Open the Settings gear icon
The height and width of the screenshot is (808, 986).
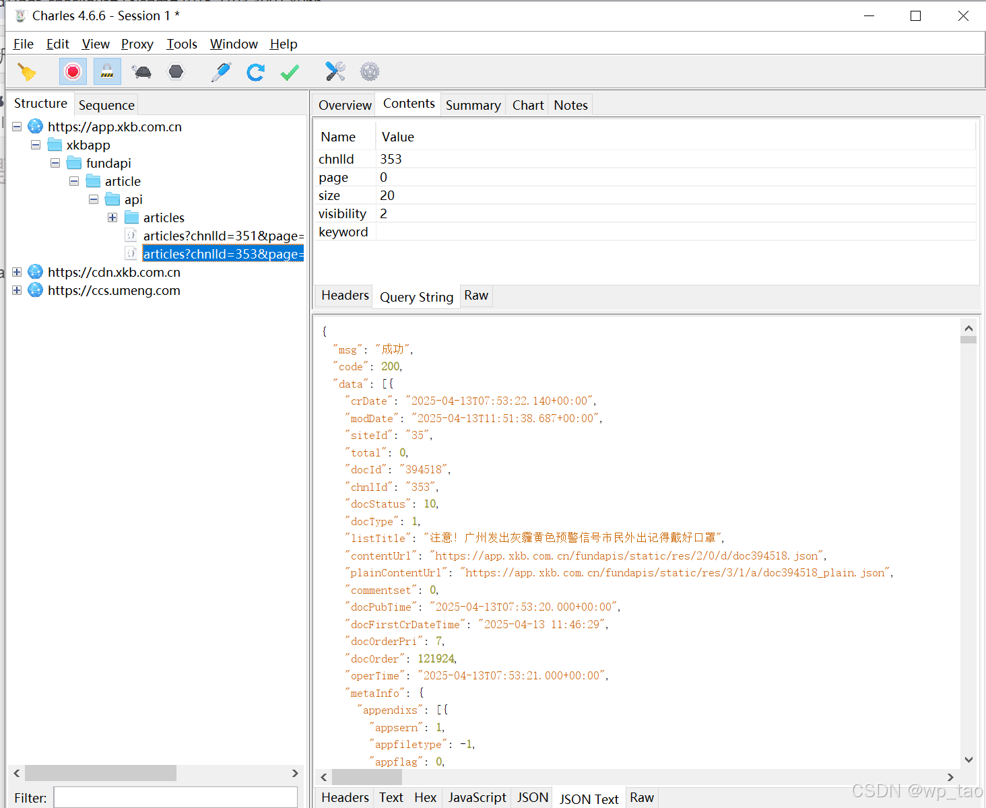click(x=370, y=71)
